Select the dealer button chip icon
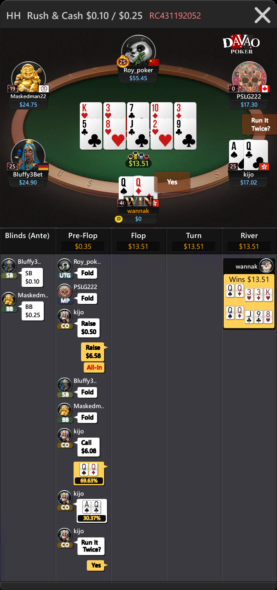277x590 pixels. (x=118, y=219)
